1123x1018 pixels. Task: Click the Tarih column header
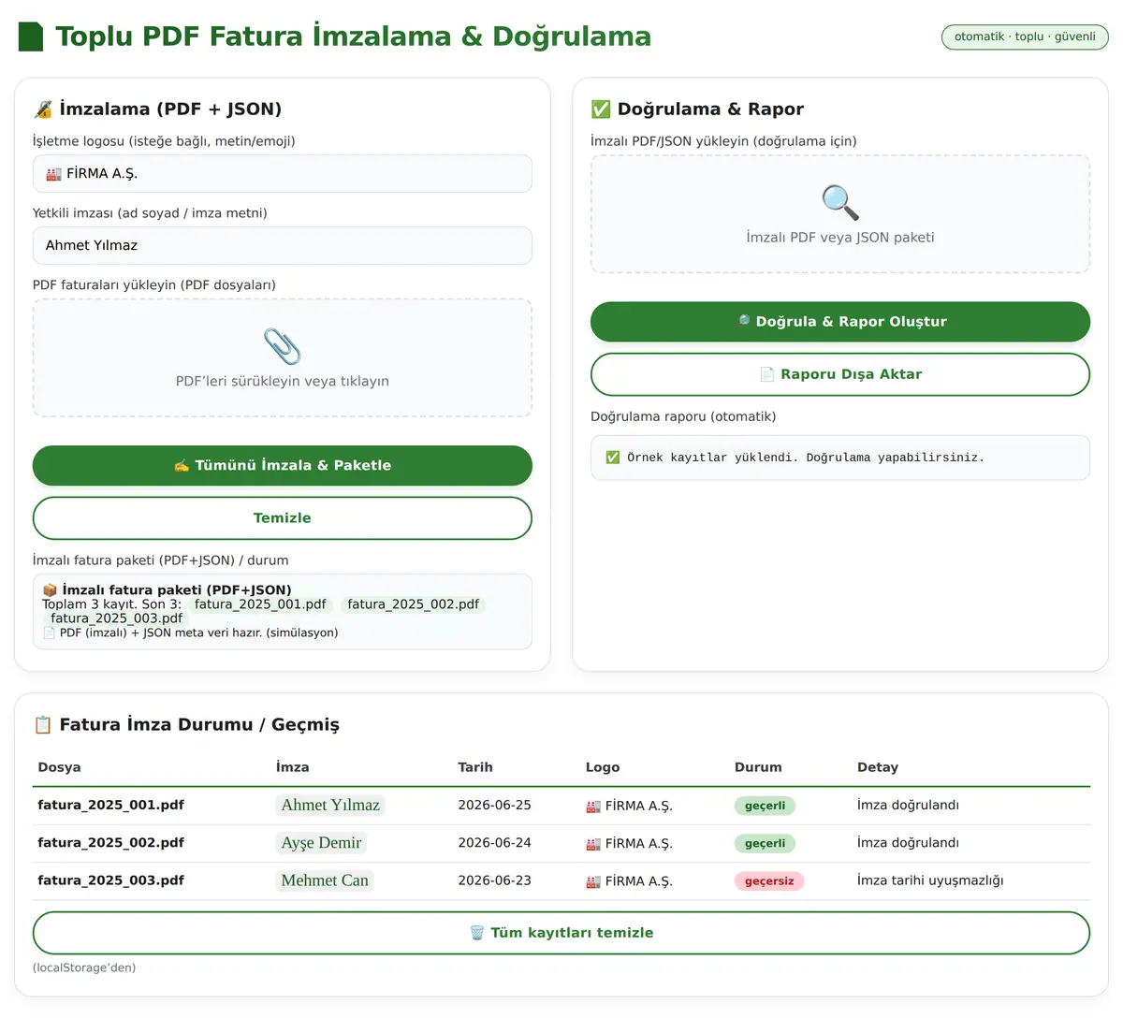475,767
